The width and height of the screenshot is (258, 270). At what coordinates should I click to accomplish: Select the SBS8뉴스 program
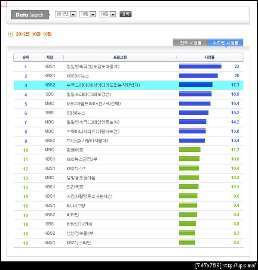pos(76,113)
